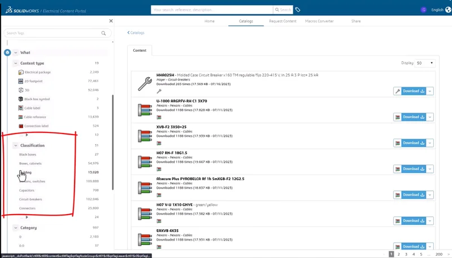Screen dimensions: 452x258
Task: Open the Display count dropdown
Action: click(x=426, y=63)
